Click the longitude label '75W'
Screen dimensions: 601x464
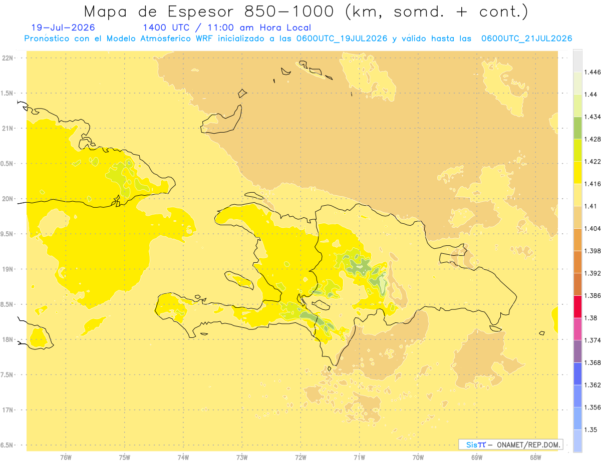125,457
